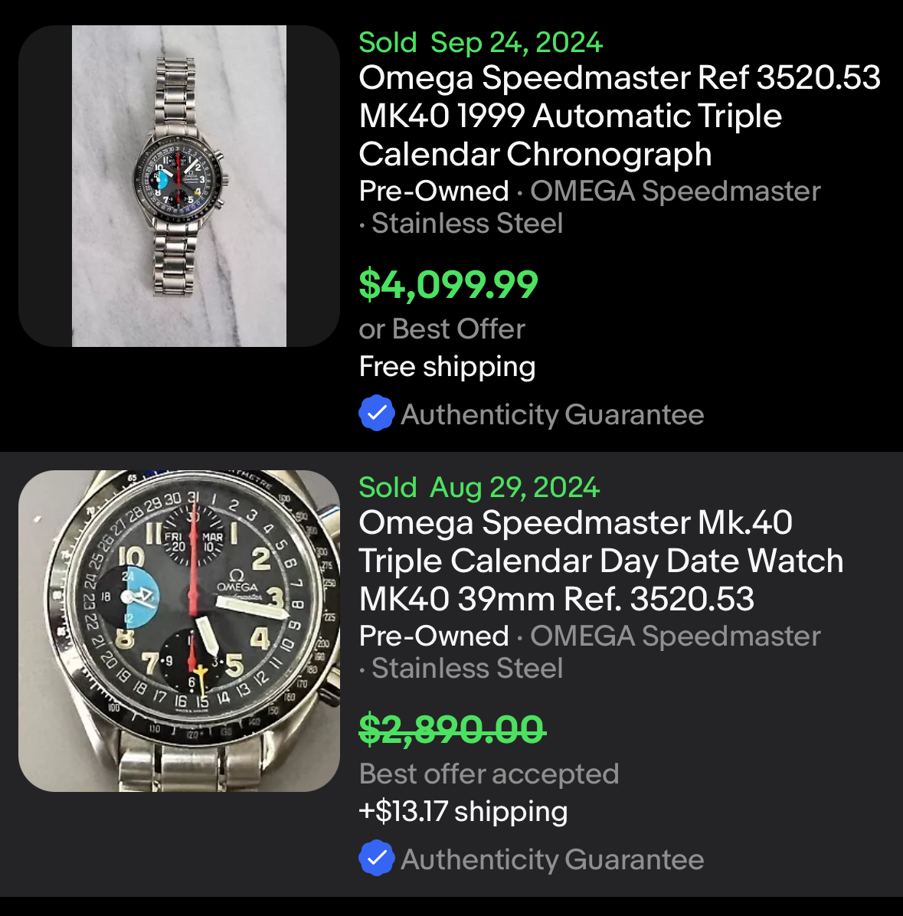Open the watch-on-marble thumbnail photo

(x=179, y=186)
